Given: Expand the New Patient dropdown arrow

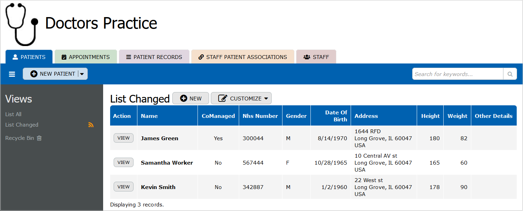Looking at the screenshot, I should coord(82,74).
